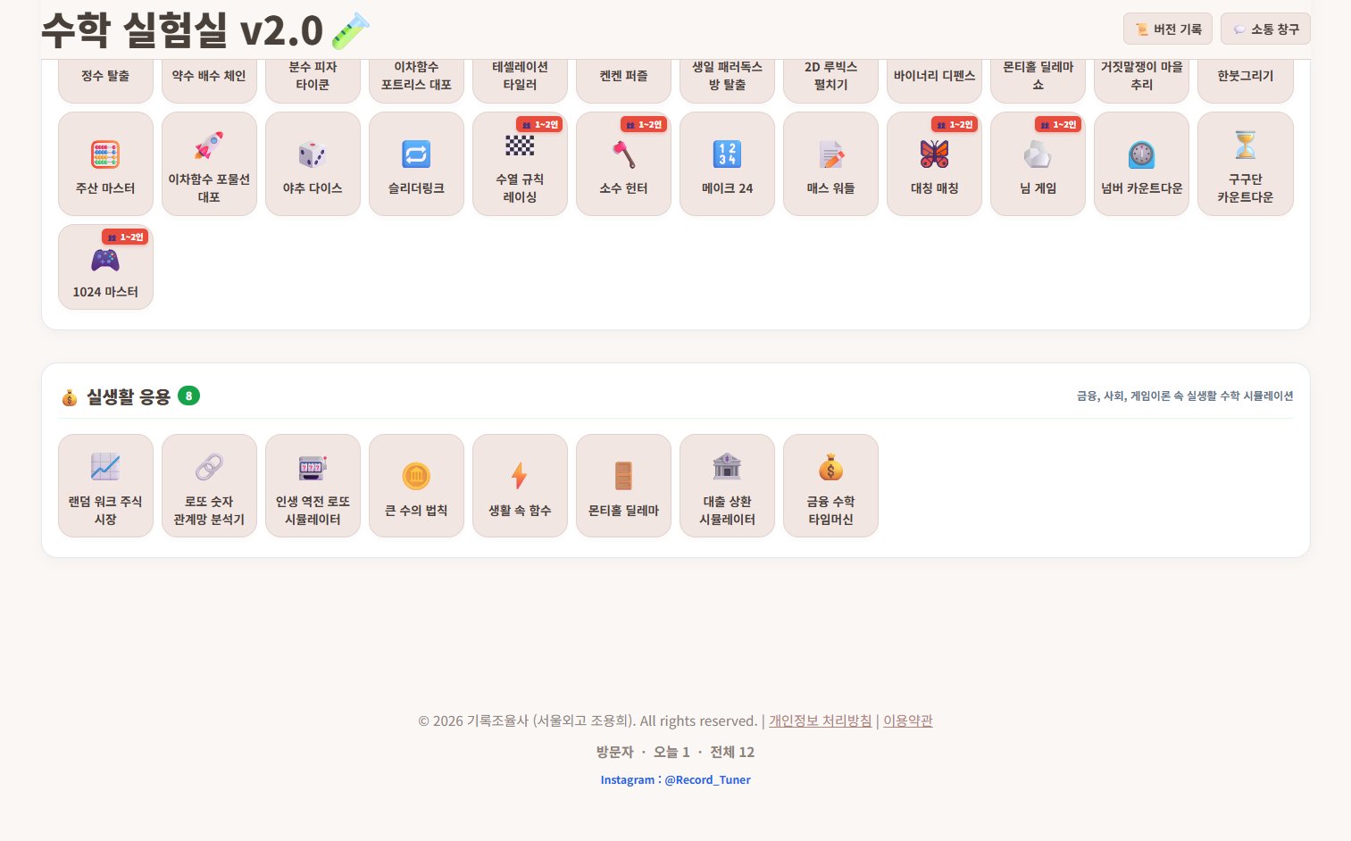Open the 몬티홀 딜레마 door tile

(623, 486)
